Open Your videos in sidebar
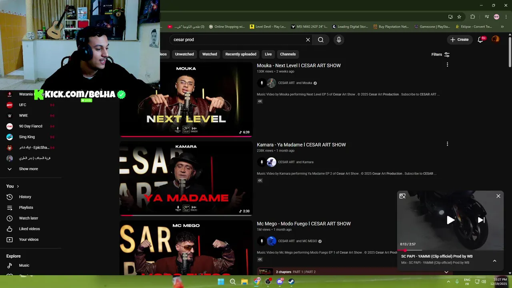This screenshot has width=512, height=288. pos(29,240)
